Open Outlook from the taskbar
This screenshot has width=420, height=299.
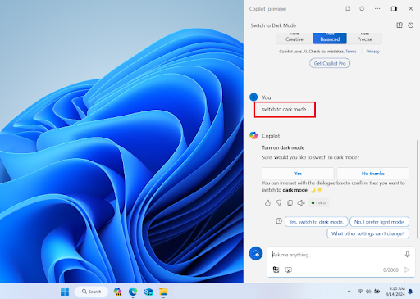pos(148,292)
